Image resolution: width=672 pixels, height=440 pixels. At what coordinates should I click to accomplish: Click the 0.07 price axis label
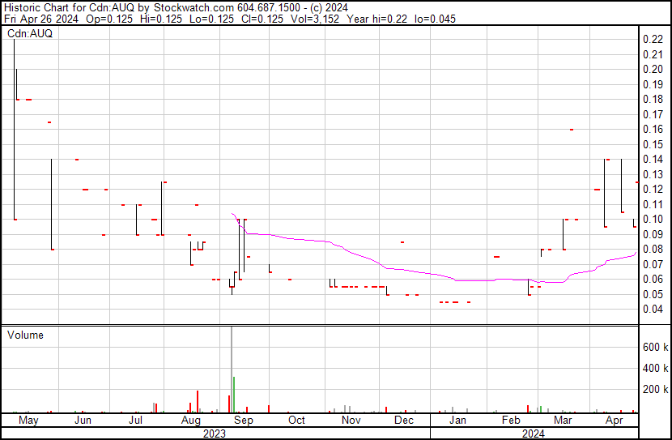[x=653, y=265]
